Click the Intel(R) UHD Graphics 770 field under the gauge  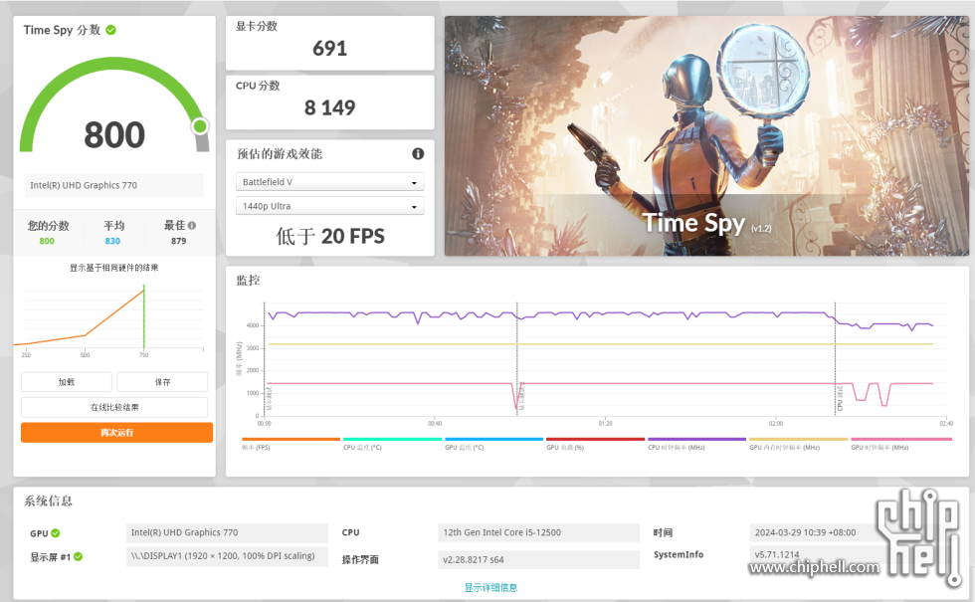point(114,185)
